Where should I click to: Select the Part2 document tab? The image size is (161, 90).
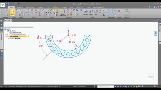pyautogui.click(x=8, y=20)
